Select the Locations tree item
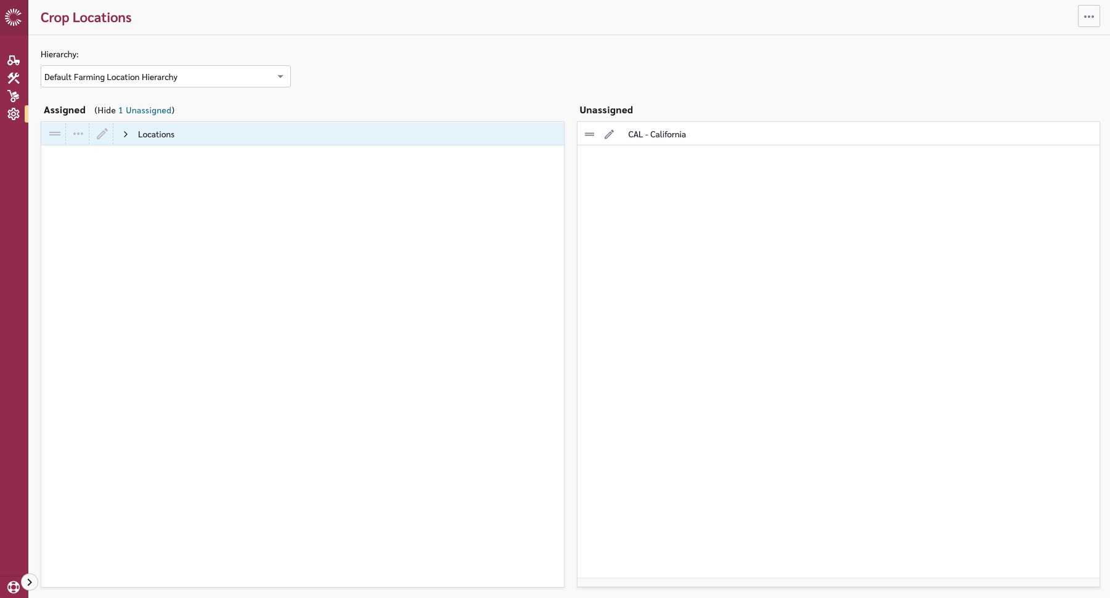Image resolution: width=1110 pixels, height=598 pixels. tap(156, 134)
